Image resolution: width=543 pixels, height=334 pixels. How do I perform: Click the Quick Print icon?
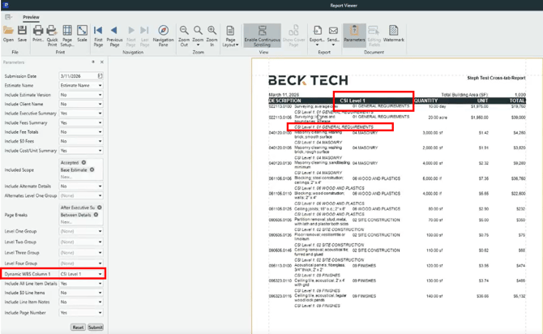point(52,31)
